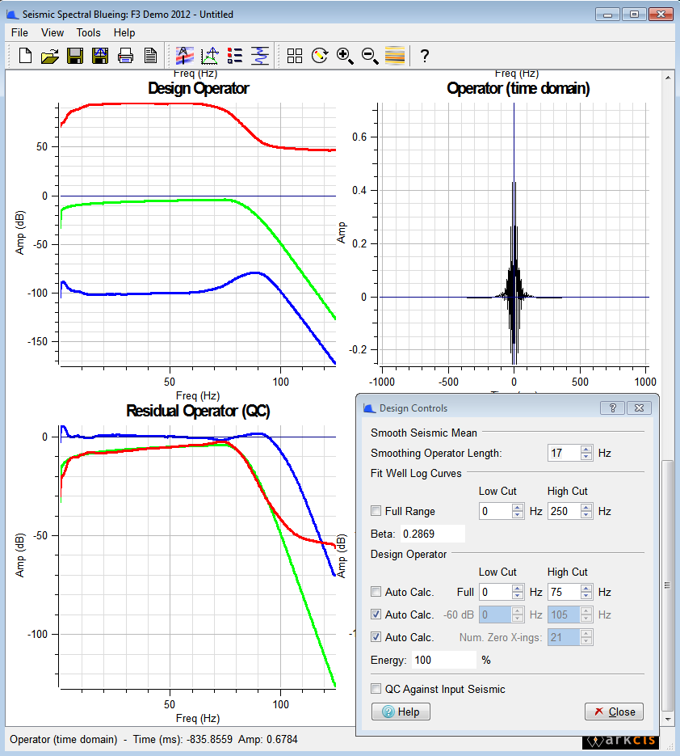Screen dimensions: 680x756
Task: Click the circular arrow refresh icon
Action: pos(320,56)
